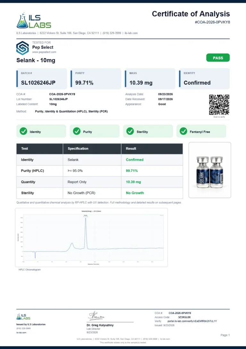Click the Analysis Date 09/23/2026 value
The height and width of the screenshot is (349, 246).
click(165, 94)
